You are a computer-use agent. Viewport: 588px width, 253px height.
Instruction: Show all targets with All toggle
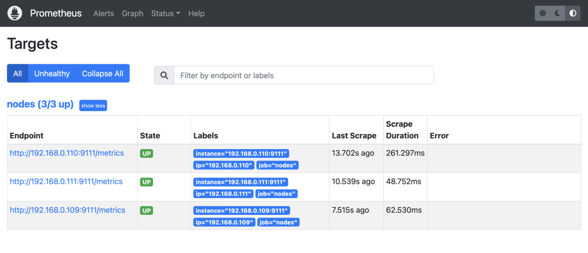pyautogui.click(x=17, y=73)
